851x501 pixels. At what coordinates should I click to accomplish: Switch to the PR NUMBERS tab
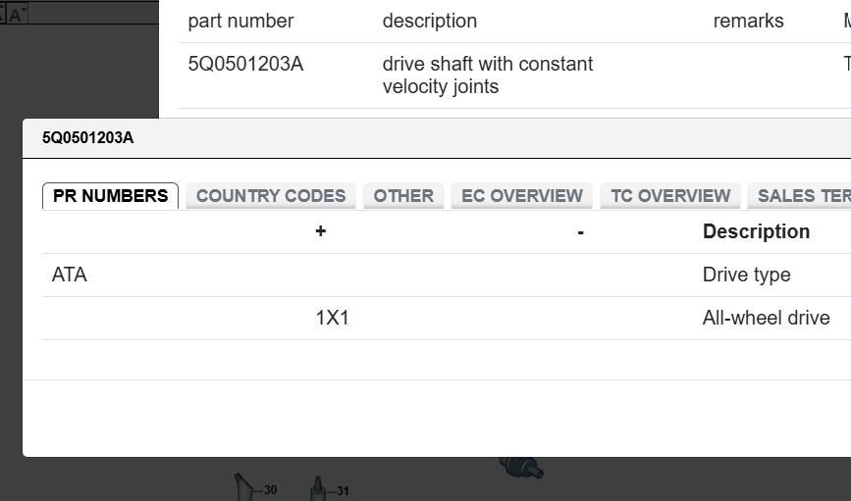pyautogui.click(x=110, y=196)
